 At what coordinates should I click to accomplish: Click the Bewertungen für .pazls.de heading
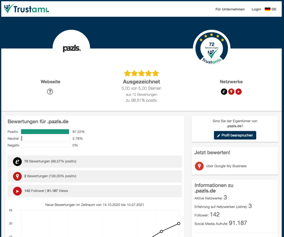coord(38,121)
